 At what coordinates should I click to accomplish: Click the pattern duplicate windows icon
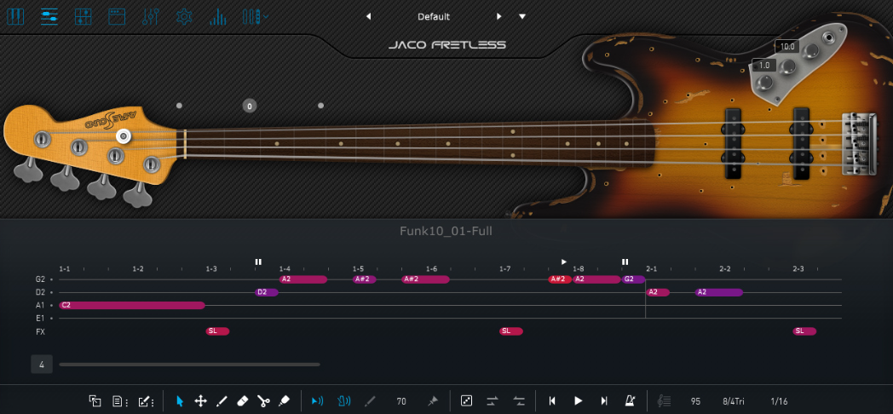tap(95, 401)
